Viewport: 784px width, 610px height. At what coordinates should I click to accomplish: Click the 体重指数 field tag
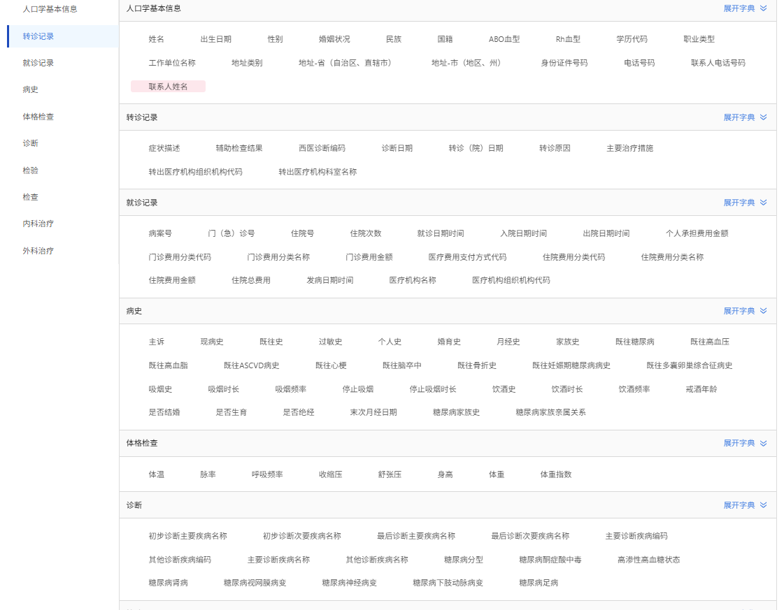pos(555,474)
